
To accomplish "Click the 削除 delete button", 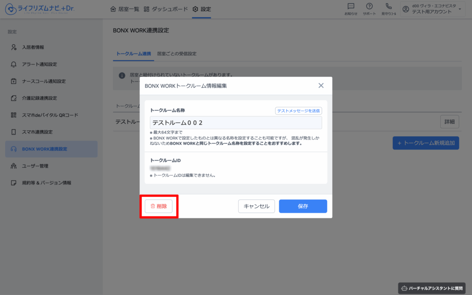I will point(159,206).
